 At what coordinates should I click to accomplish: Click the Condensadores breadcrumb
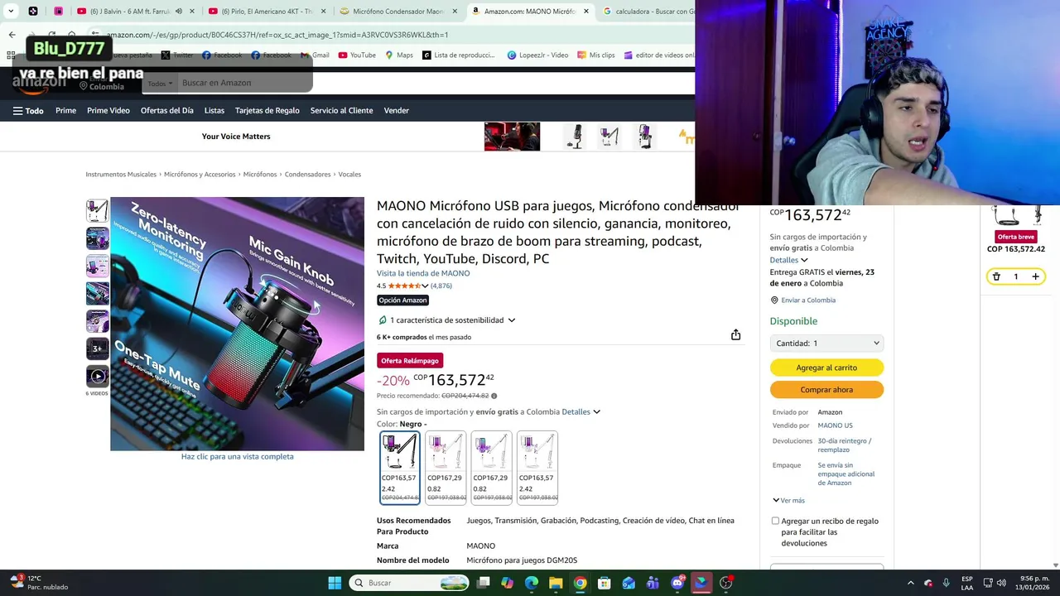307,175
